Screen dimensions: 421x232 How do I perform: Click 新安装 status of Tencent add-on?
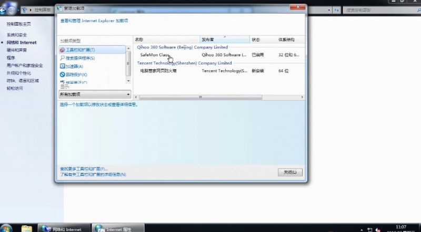click(258, 71)
